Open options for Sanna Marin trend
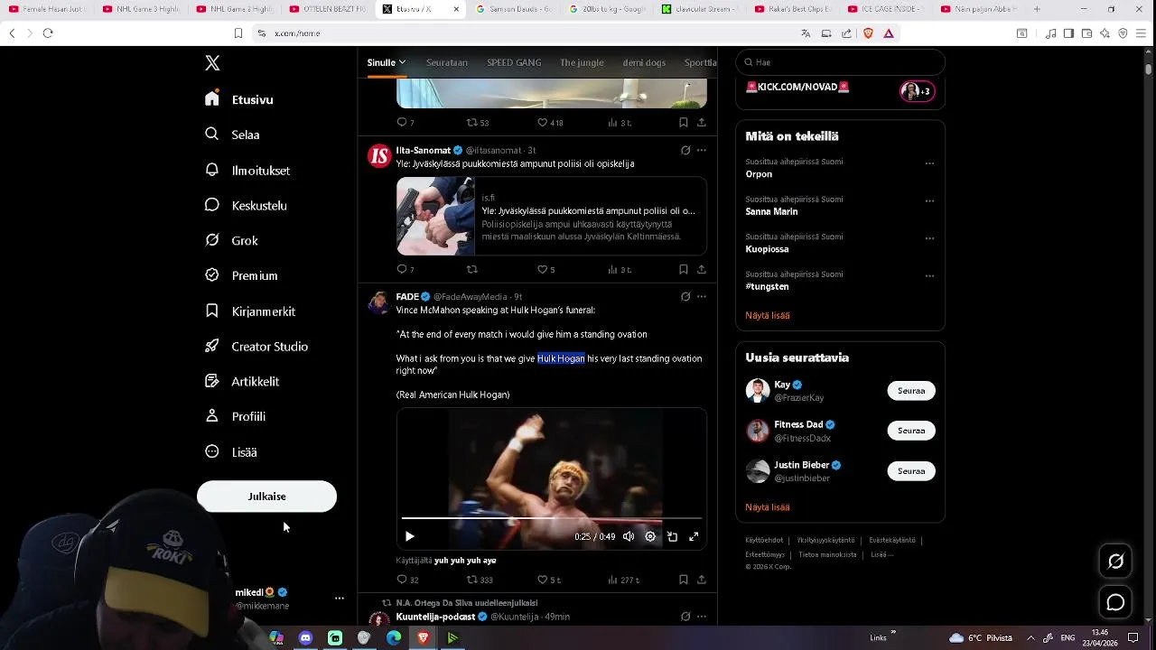Screen dimensions: 1156x650 click(929, 200)
